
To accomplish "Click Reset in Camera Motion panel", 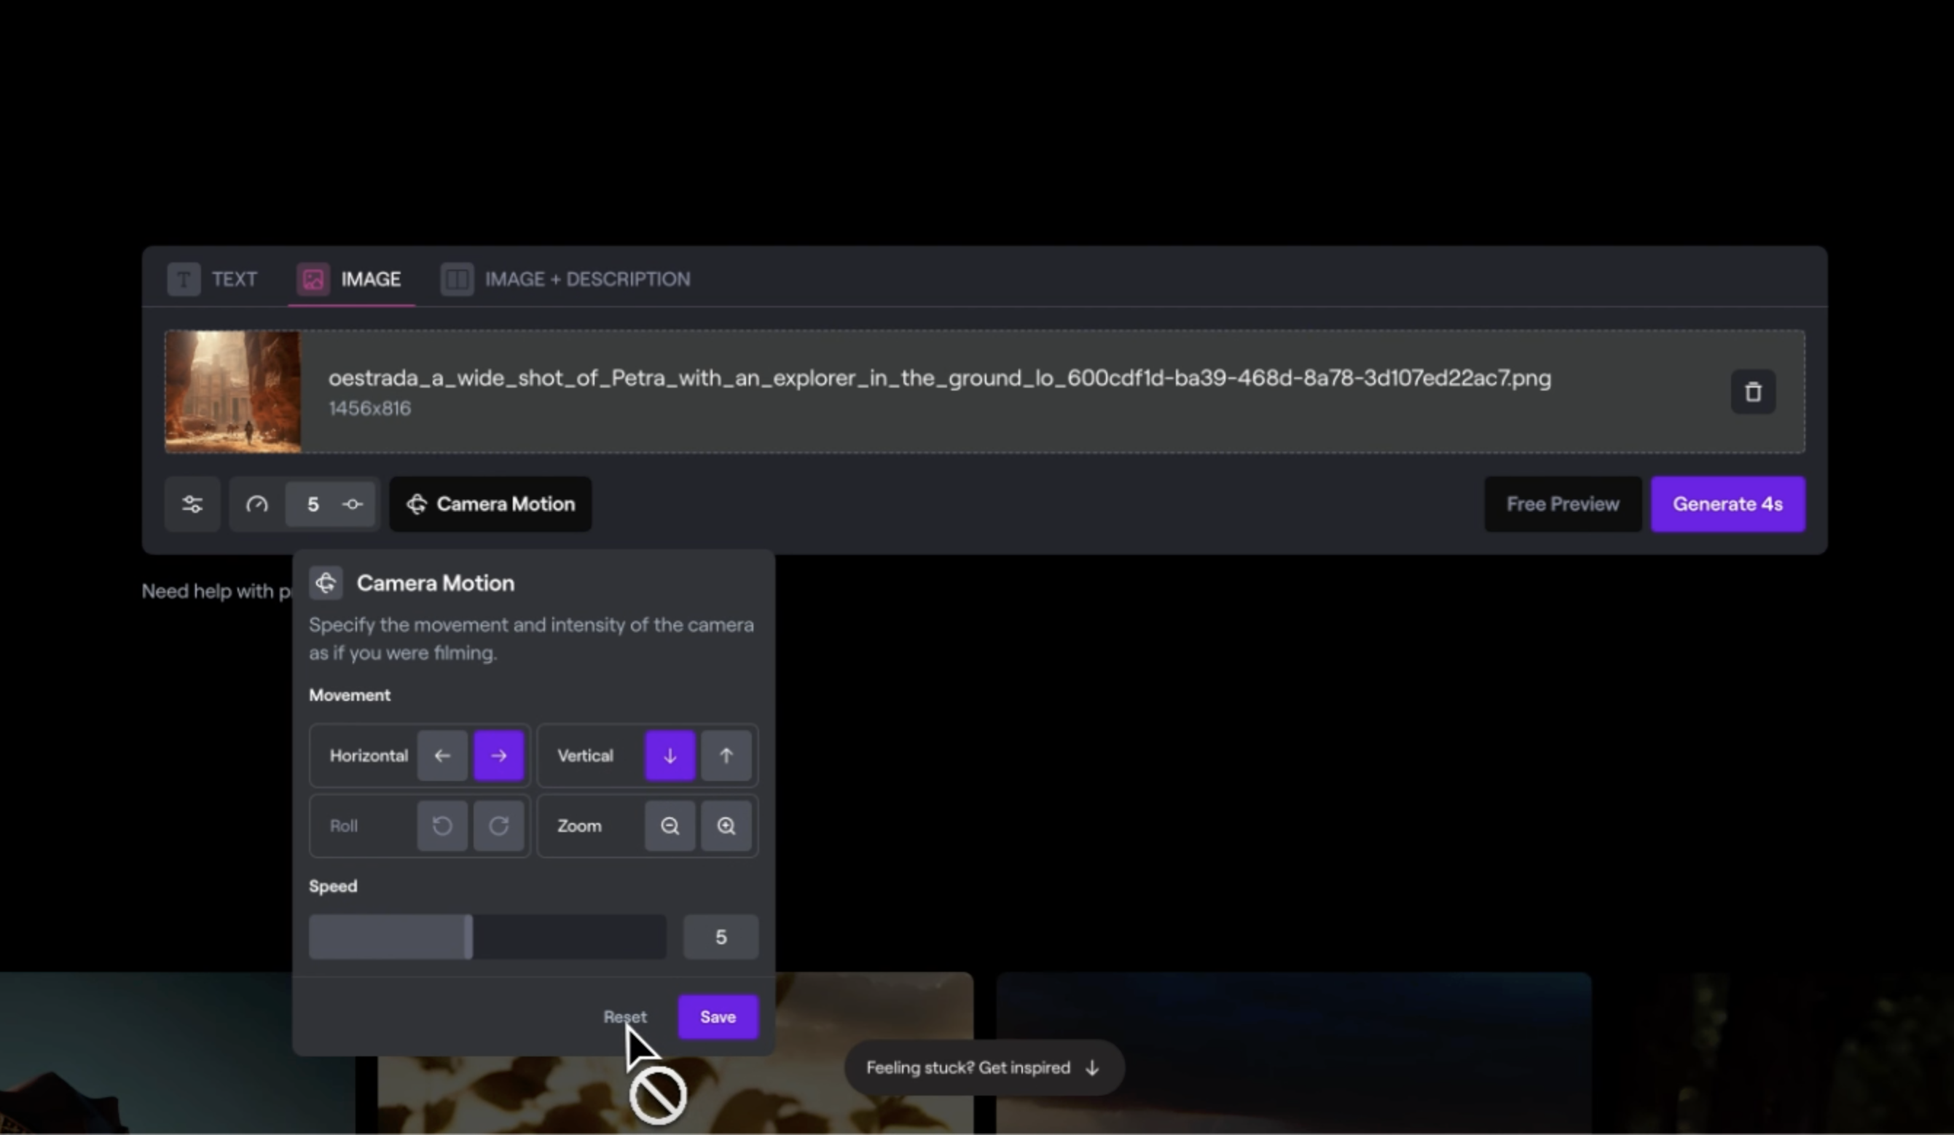I will 625,1017.
